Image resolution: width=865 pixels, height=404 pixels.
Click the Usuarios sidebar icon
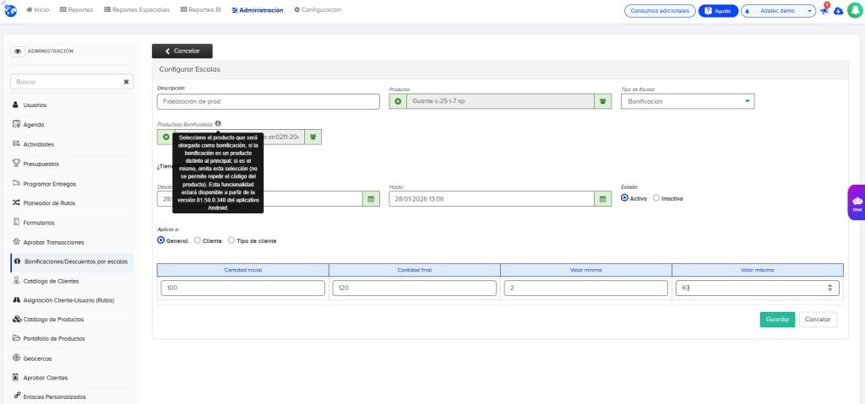point(16,105)
